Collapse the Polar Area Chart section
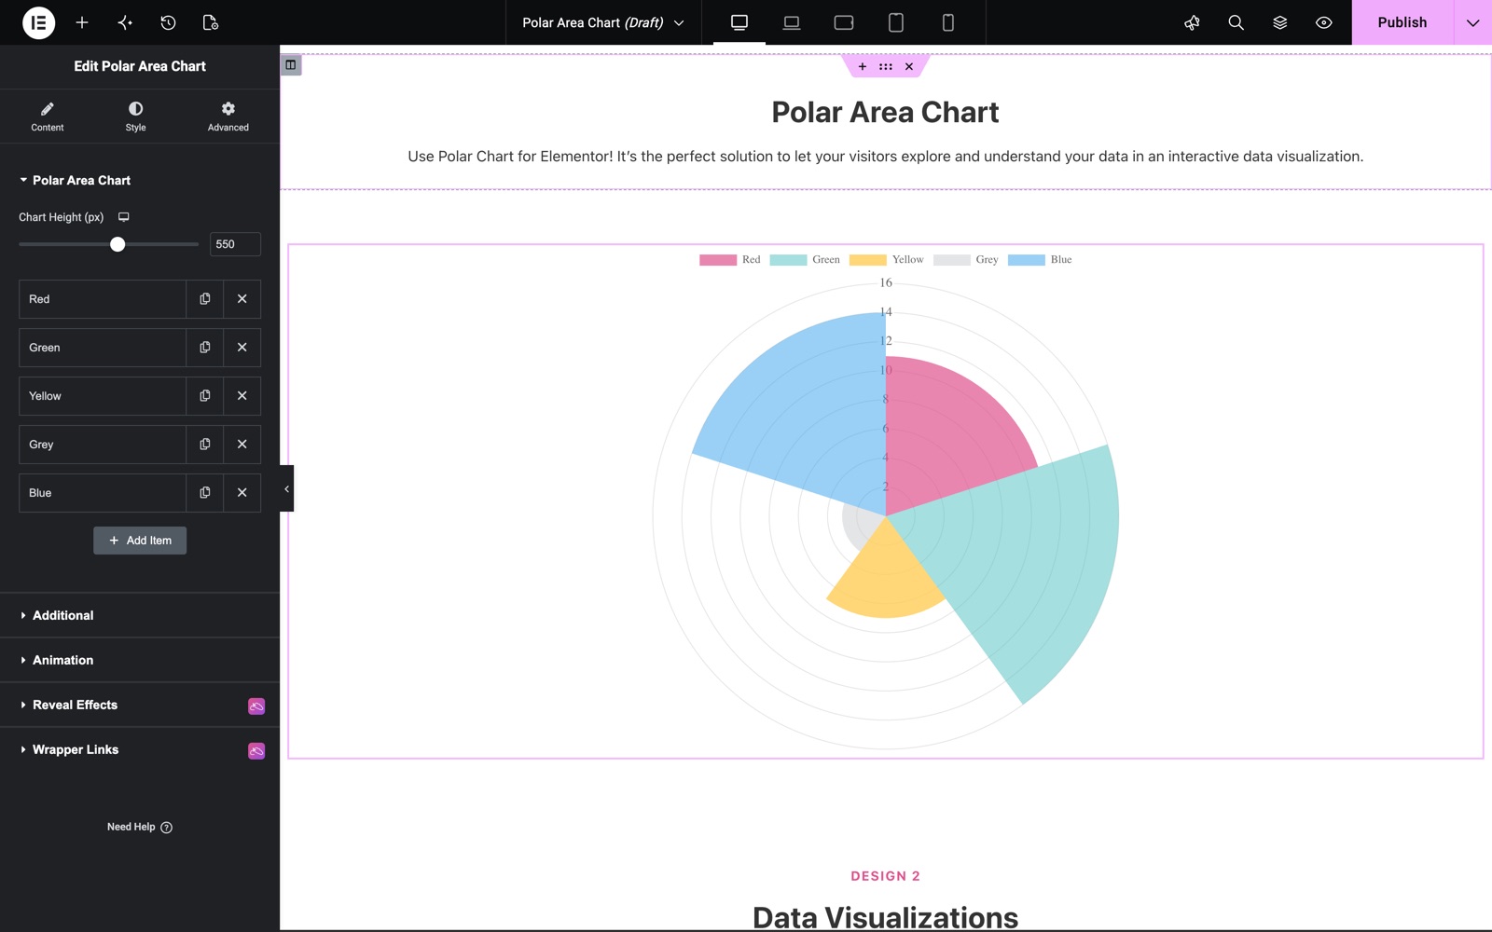Image resolution: width=1492 pixels, height=932 pixels. [75, 180]
